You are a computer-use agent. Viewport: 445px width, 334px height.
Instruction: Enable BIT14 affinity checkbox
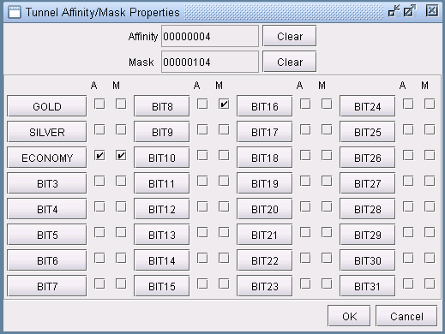pos(202,258)
